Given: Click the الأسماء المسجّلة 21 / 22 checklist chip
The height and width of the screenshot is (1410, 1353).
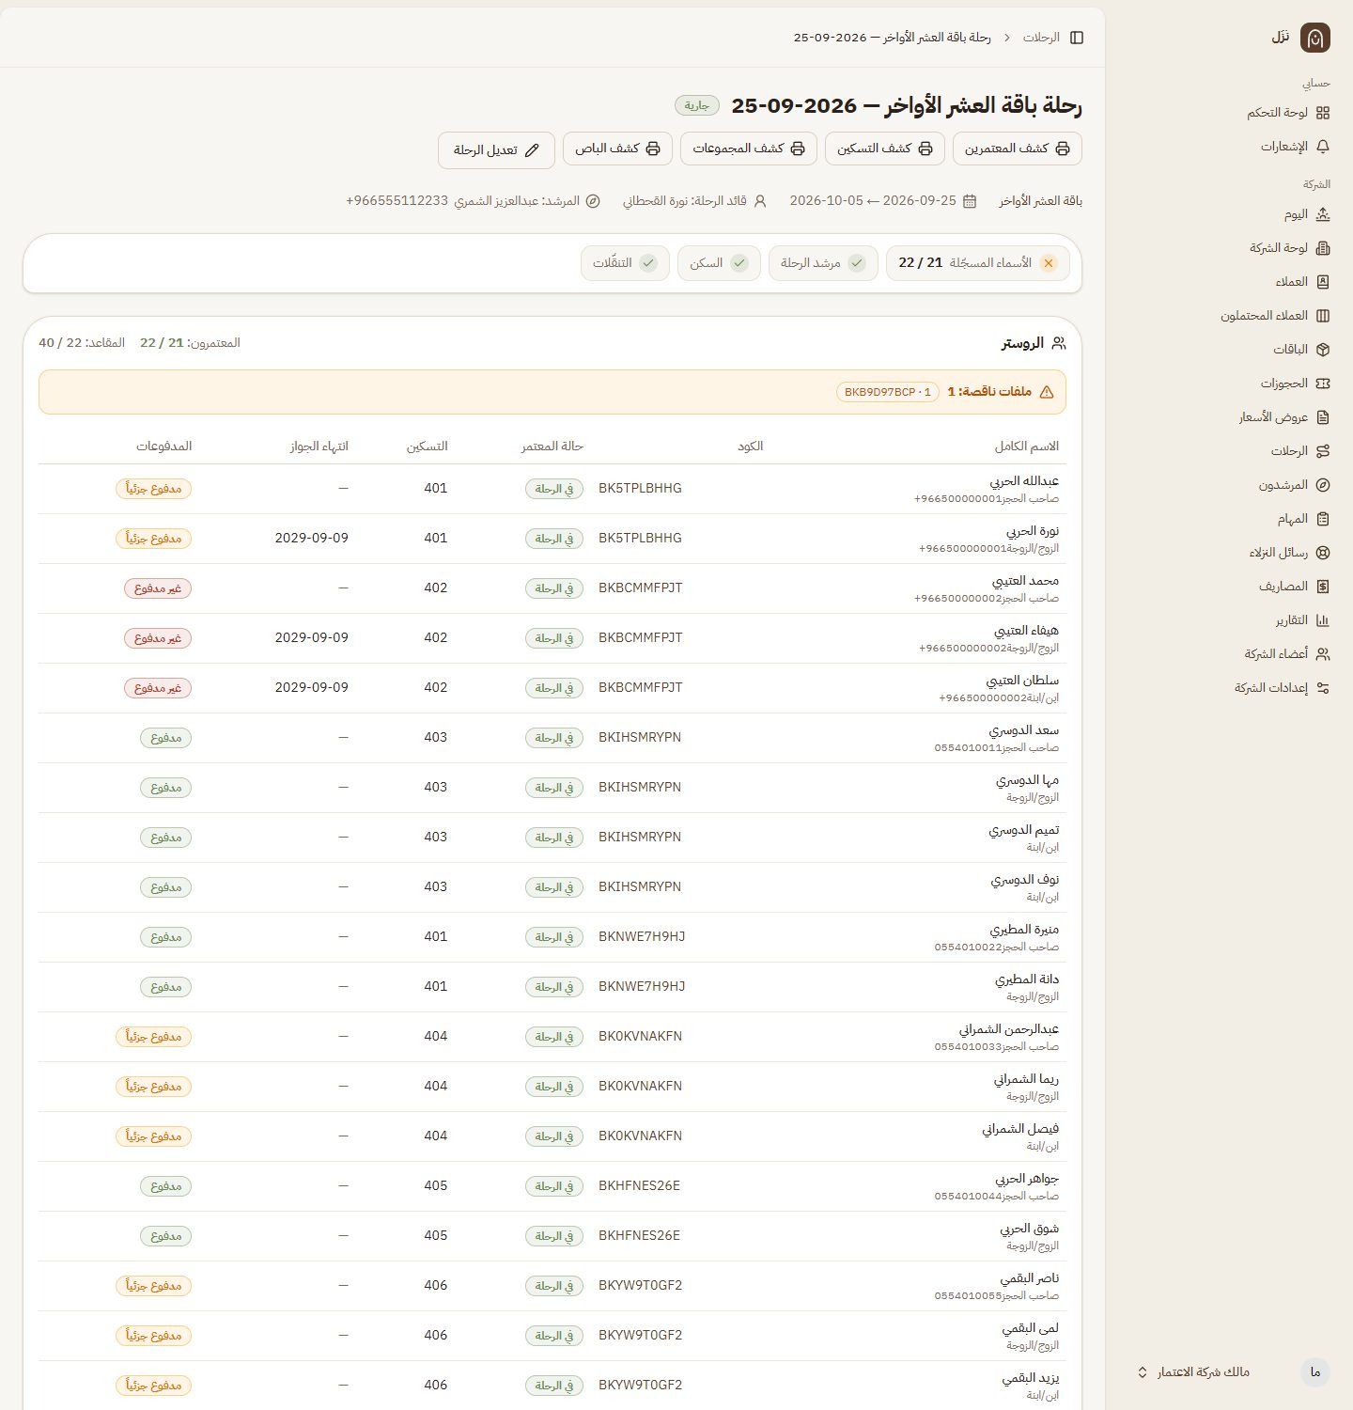Looking at the screenshot, I should (977, 263).
